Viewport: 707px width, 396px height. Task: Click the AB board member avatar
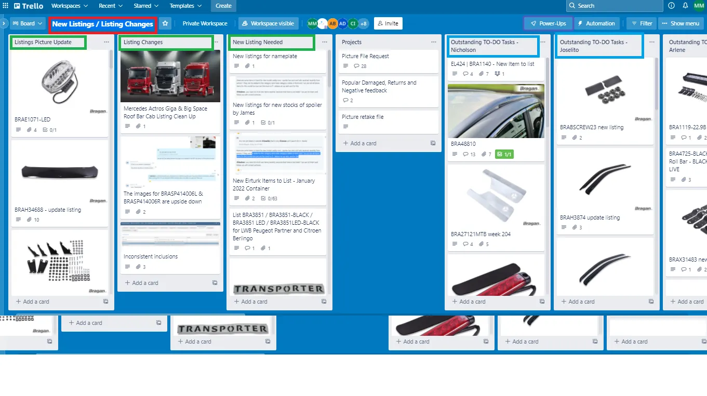pyautogui.click(x=332, y=23)
